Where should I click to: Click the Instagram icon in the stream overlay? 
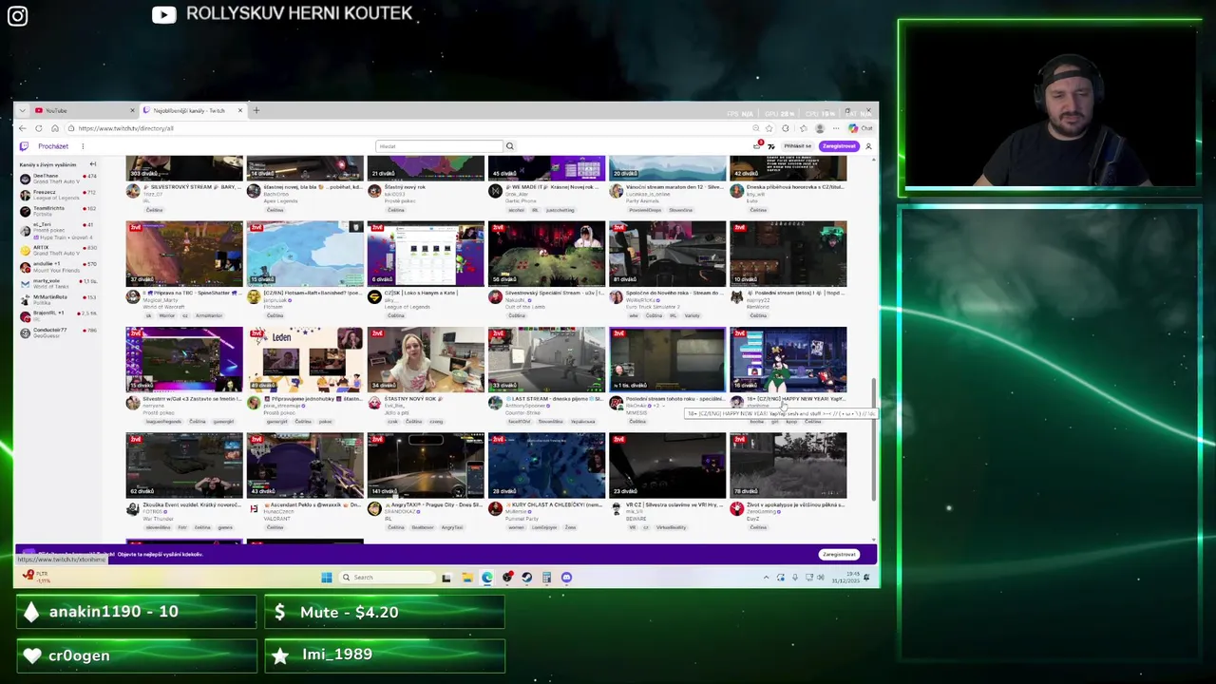tap(17, 15)
